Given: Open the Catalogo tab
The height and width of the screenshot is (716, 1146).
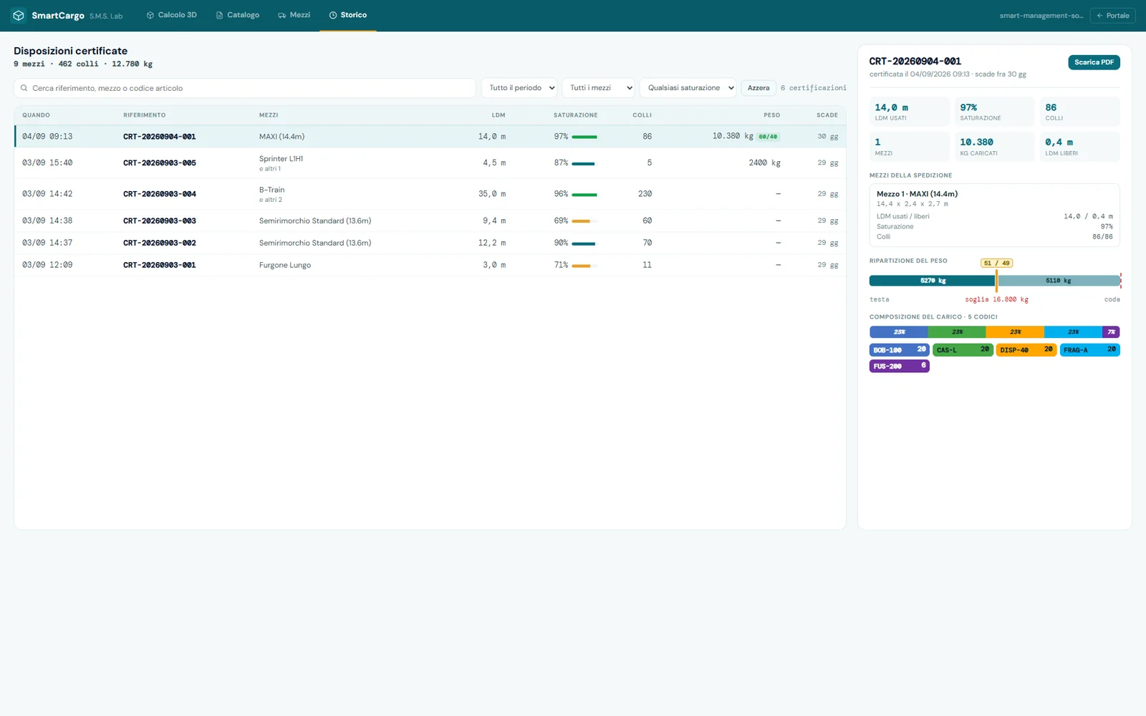Looking at the screenshot, I should 238,15.
